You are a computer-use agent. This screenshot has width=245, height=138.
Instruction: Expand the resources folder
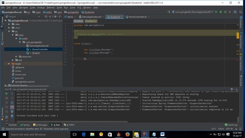(16, 56)
